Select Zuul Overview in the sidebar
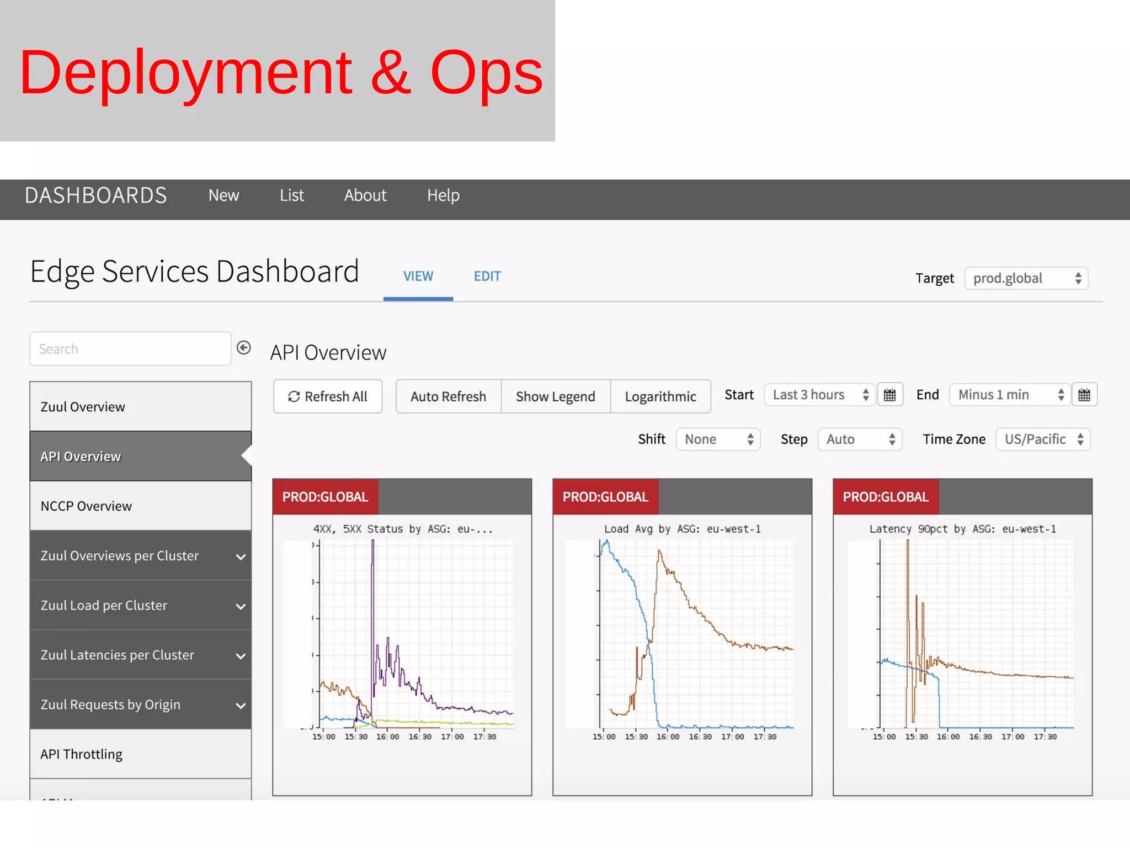 coord(141,406)
